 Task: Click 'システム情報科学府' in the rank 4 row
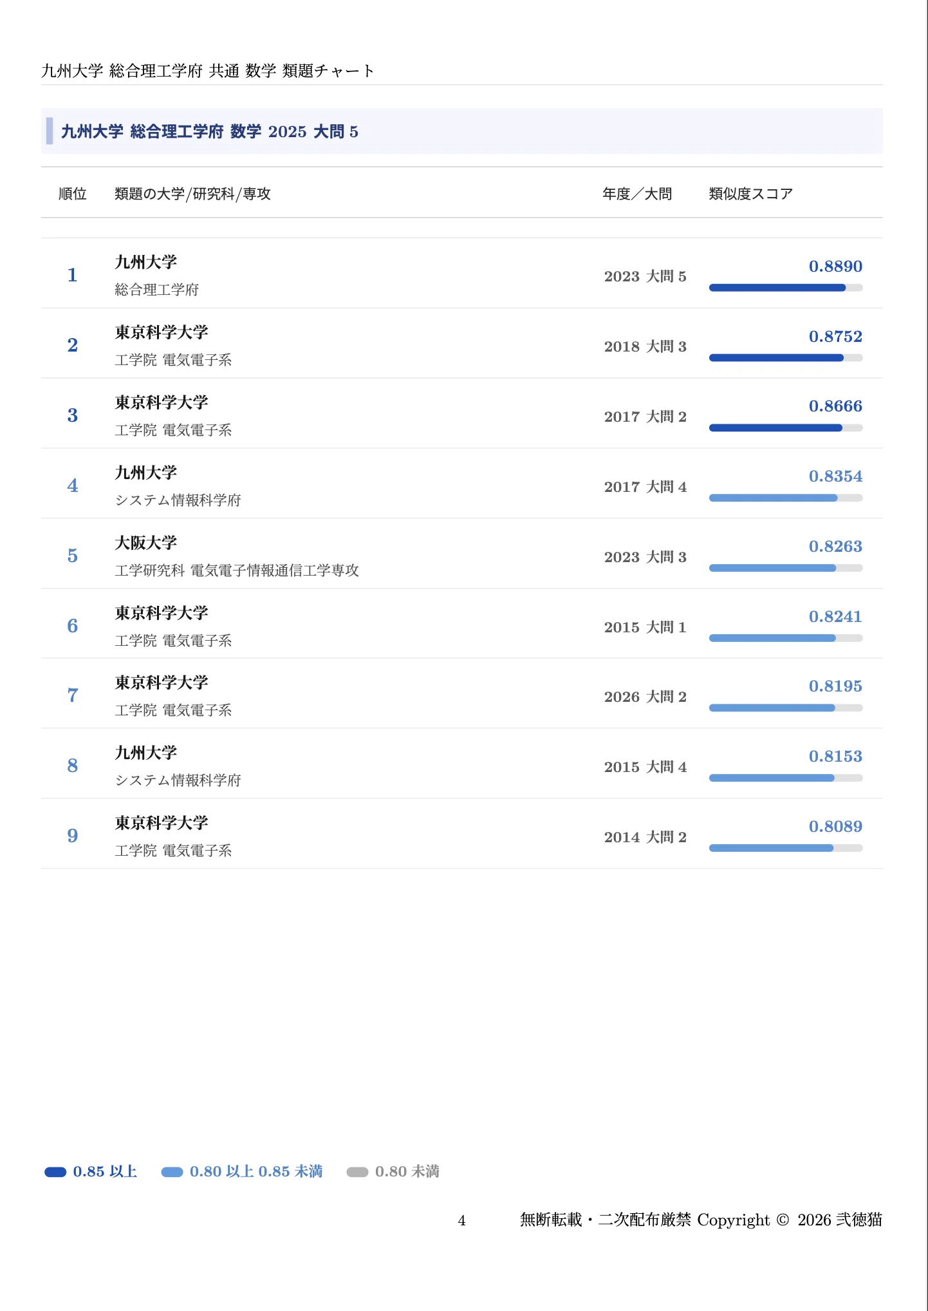pos(178,500)
